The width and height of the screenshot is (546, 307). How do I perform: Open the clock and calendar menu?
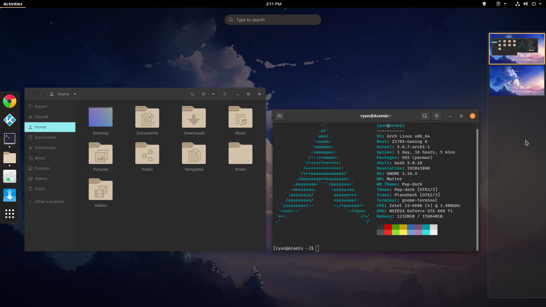[x=274, y=4]
